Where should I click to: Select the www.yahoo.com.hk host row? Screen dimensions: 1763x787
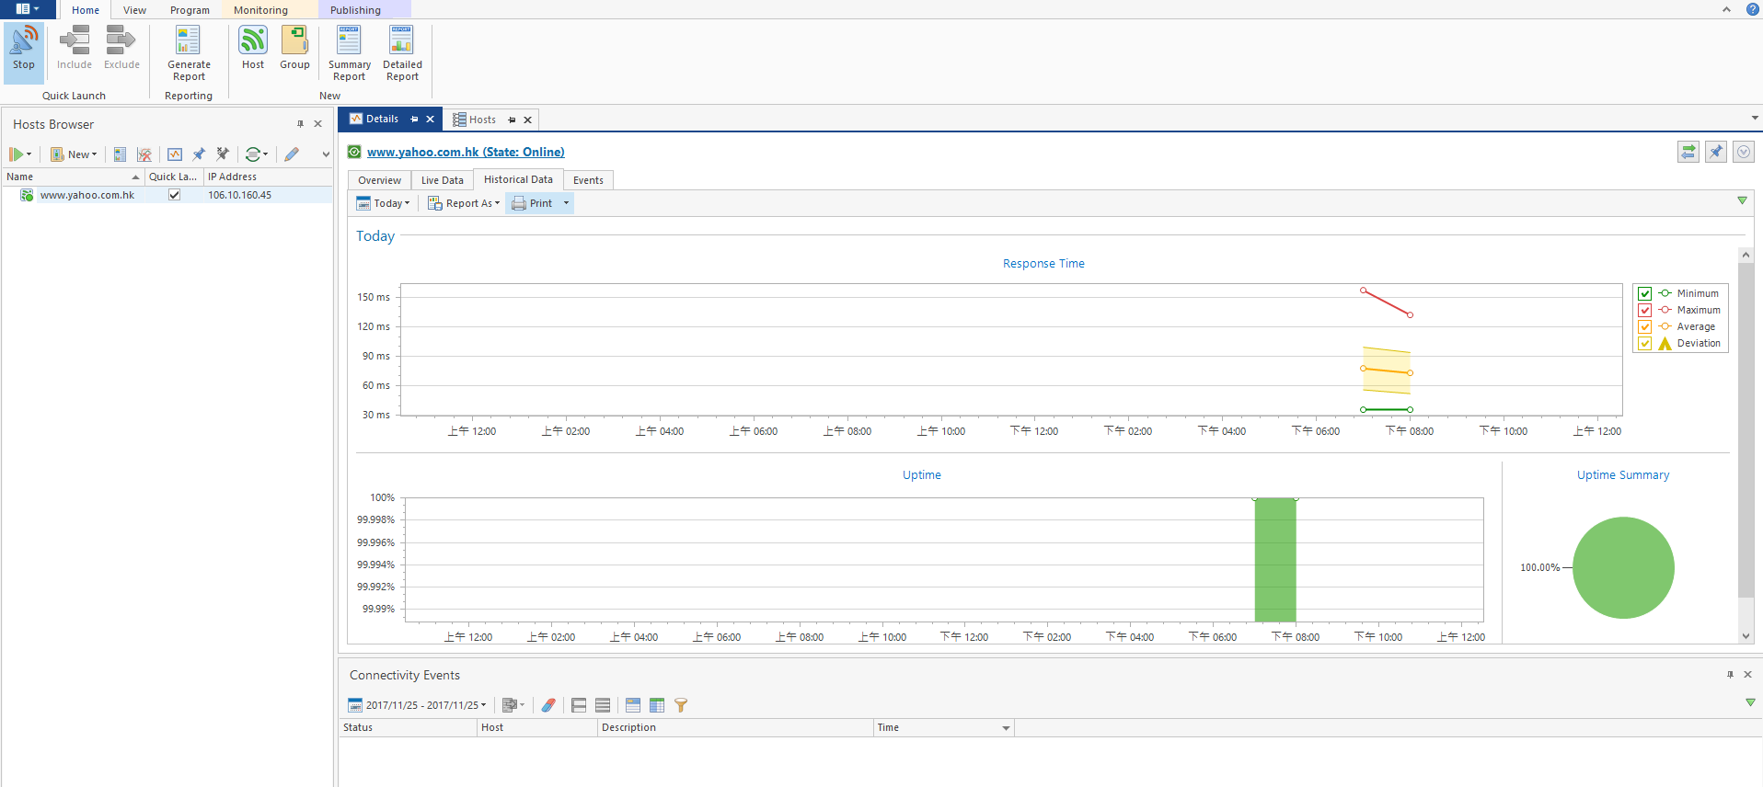click(x=167, y=195)
